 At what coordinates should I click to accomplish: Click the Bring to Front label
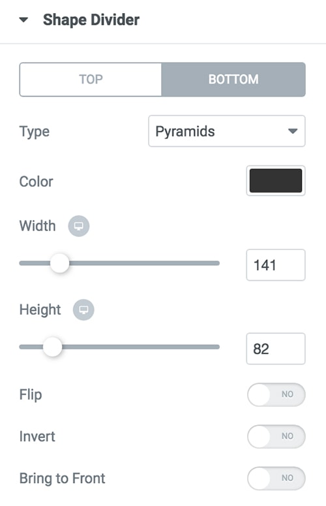tap(62, 479)
